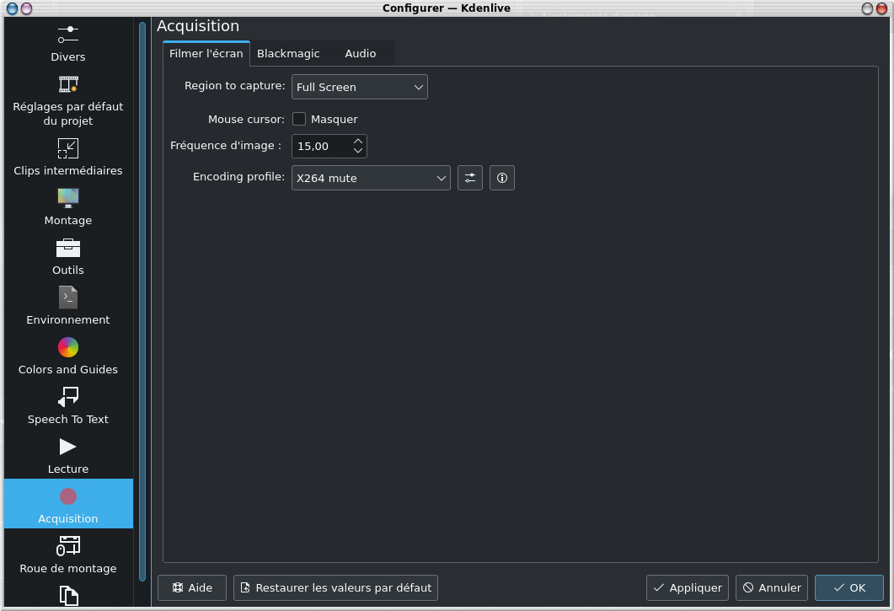Click the grey button beside the red close button
The height and width of the screenshot is (611, 894).
coord(867,8)
